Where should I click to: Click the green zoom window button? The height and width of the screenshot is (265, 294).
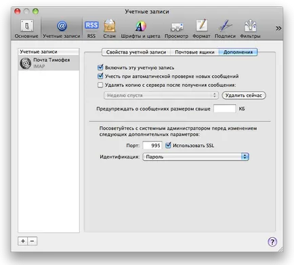(x=35, y=12)
